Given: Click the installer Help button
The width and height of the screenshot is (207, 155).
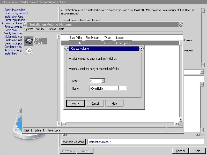Looking at the screenshot, I should point(197,151).
